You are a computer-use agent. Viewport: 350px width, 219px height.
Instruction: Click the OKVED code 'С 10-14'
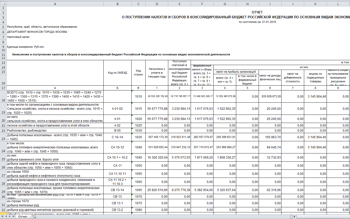tap(117, 137)
